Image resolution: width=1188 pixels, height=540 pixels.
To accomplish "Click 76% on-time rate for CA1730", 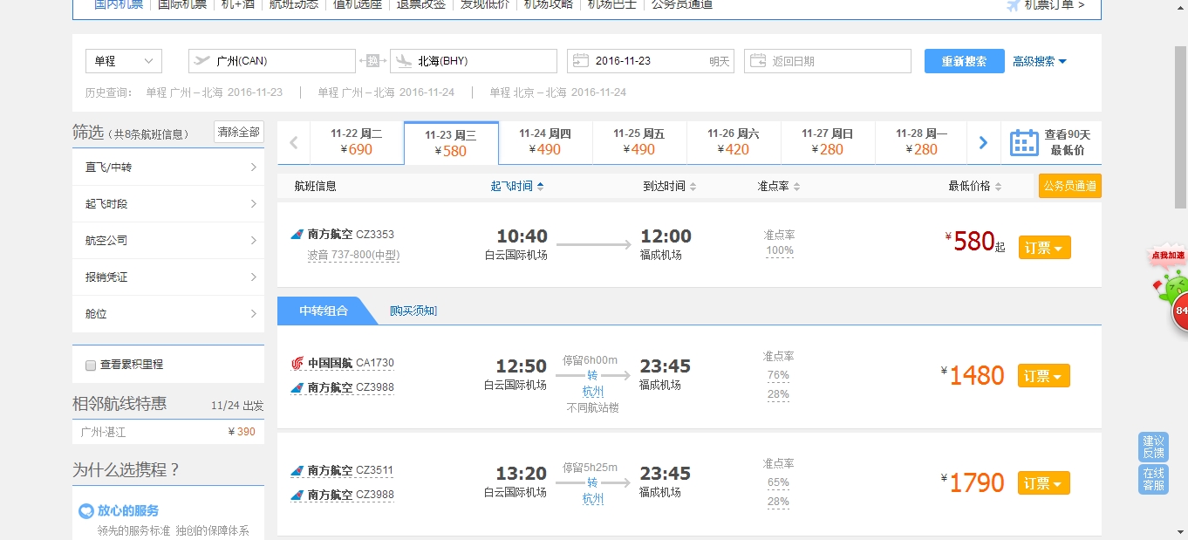I will [778, 376].
